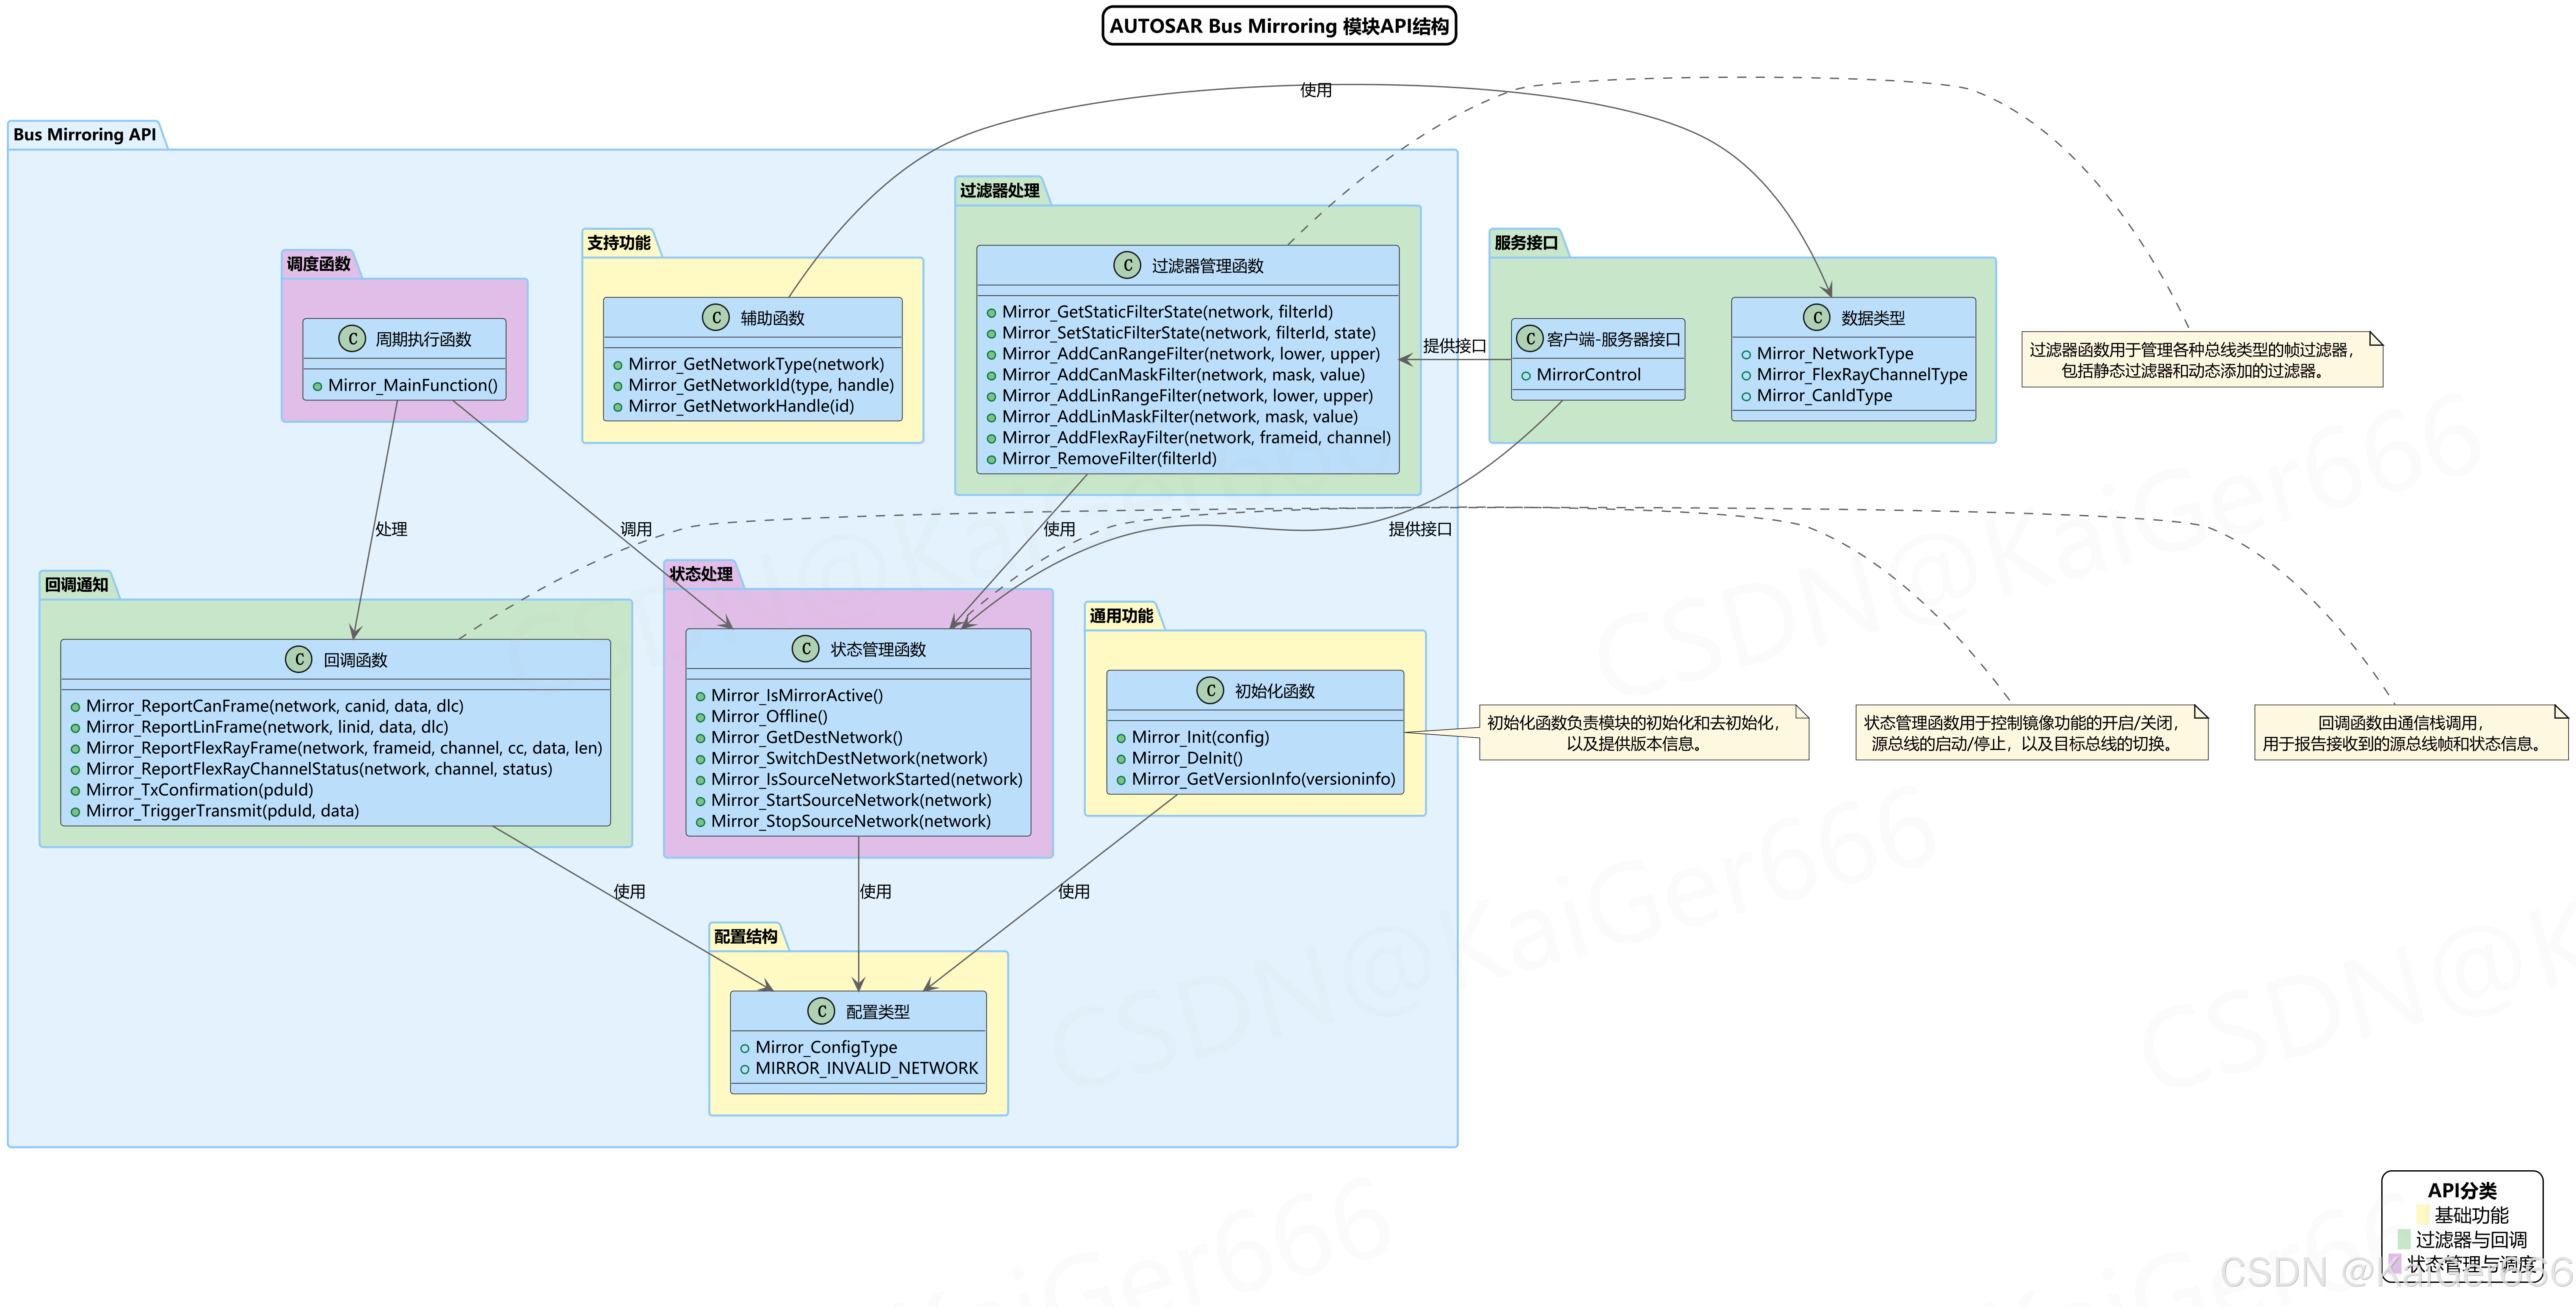Click Mirror_CanIdType entry
Screen dimensions: 2576x1307
pyautogui.click(x=1817, y=396)
